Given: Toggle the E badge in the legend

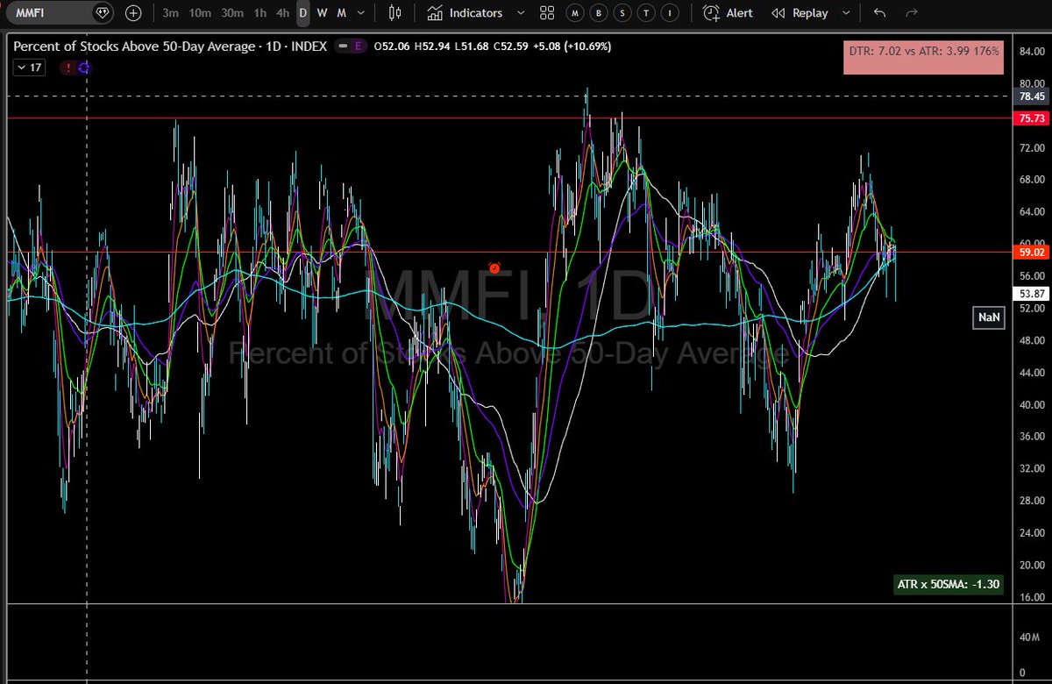Looking at the screenshot, I should 358,45.
